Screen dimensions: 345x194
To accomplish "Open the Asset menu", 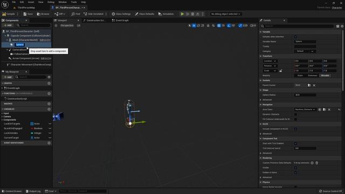I will click(x=31, y=2).
